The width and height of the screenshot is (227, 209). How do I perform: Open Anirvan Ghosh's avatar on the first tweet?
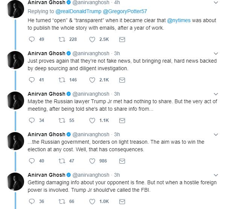[x=15, y=9]
